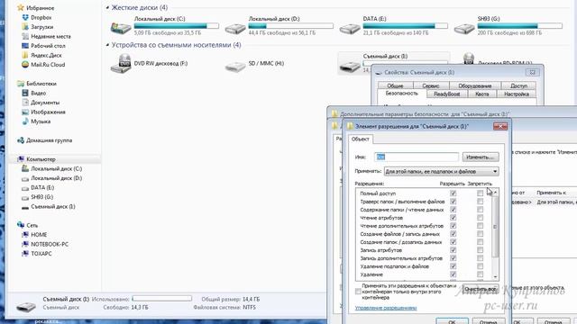Open the Управление разрешениями link
Viewport: 577px width, 324px height.
coord(386,308)
